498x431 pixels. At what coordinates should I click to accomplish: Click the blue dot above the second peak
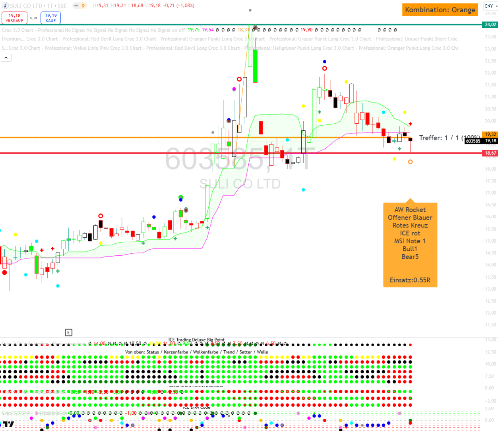coord(325,62)
